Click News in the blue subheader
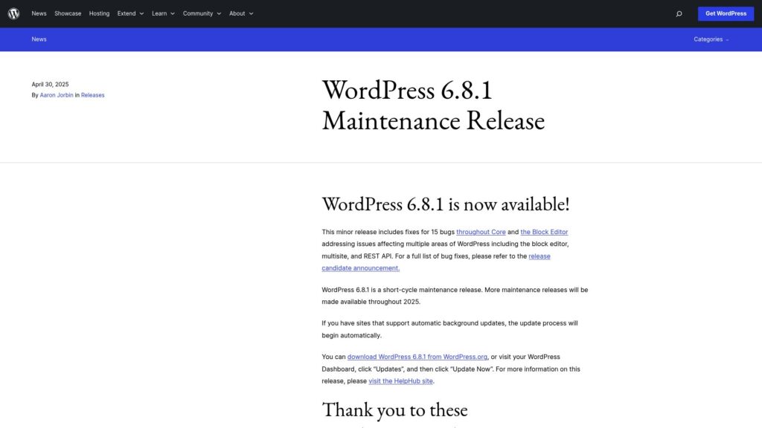This screenshot has height=428, width=762. pyautogui.click(x=39, y=39)
